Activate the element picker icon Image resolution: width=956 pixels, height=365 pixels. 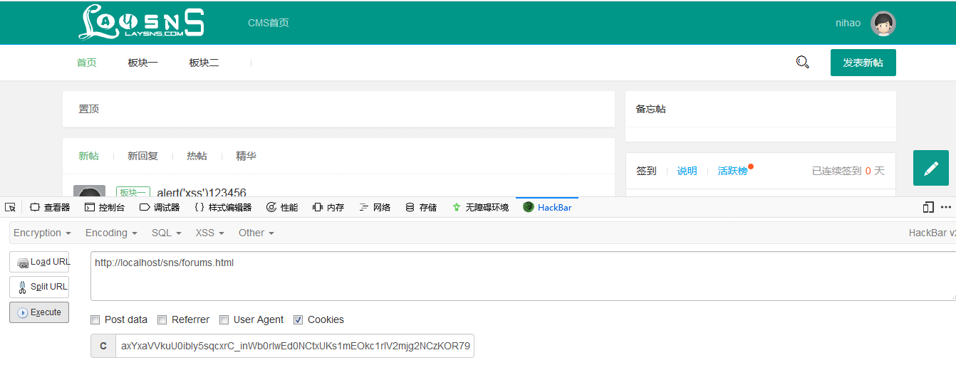10,207
